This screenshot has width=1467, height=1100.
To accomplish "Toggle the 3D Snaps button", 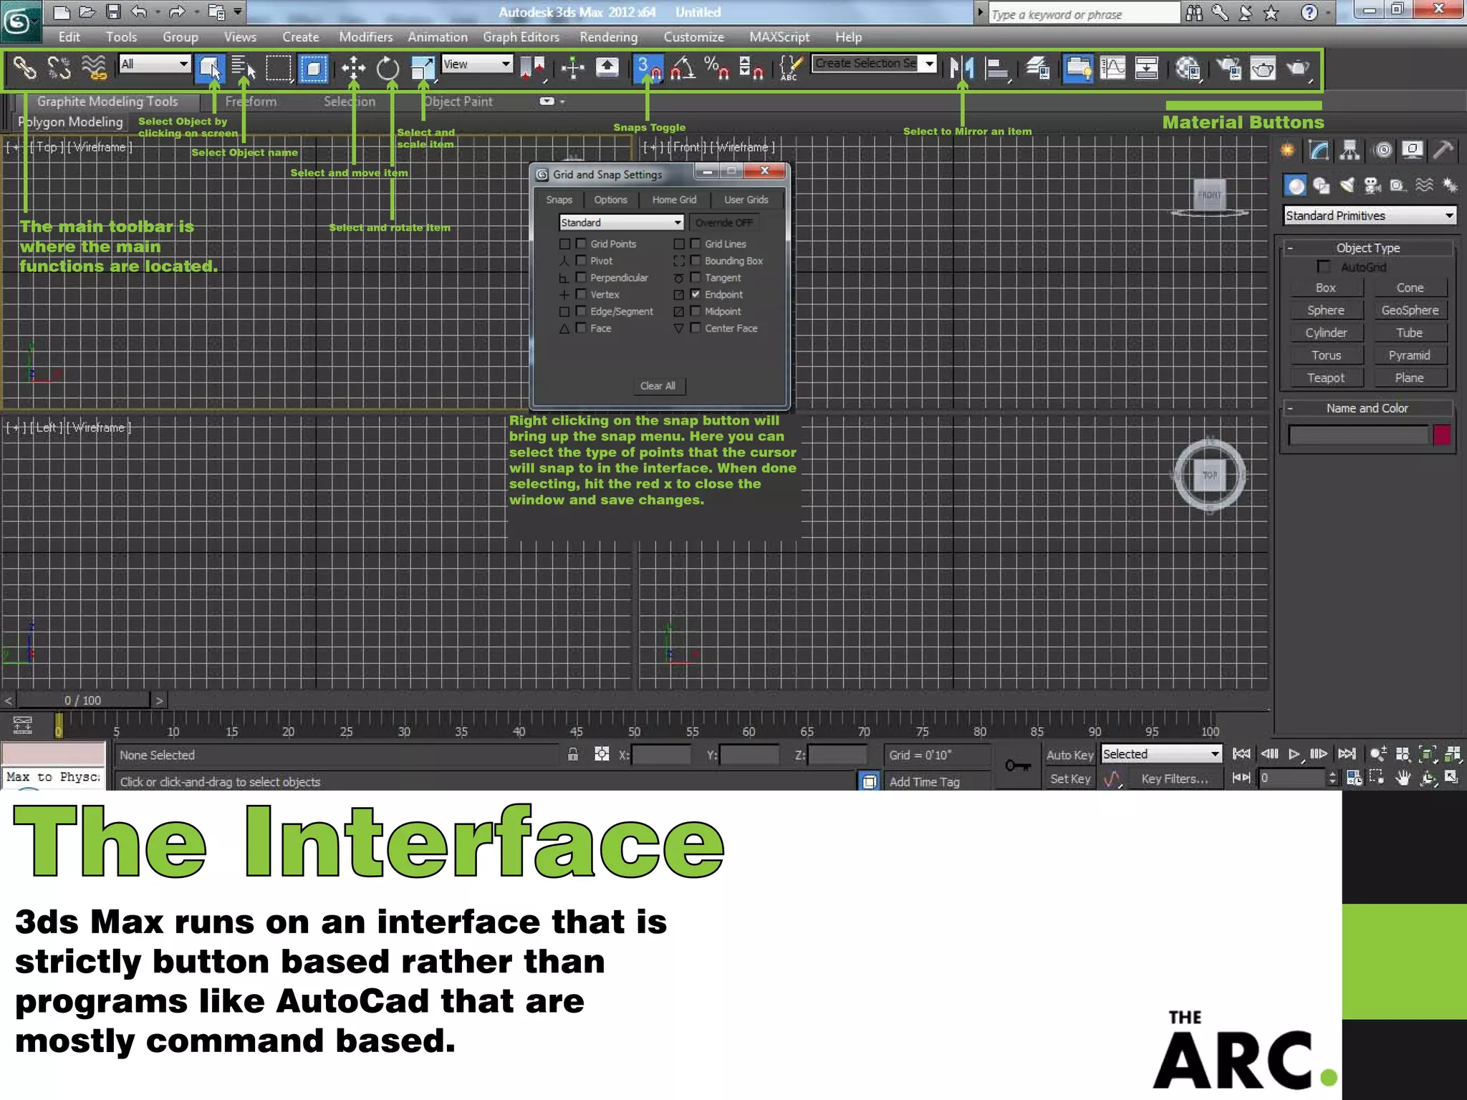I will click(648, 68).
